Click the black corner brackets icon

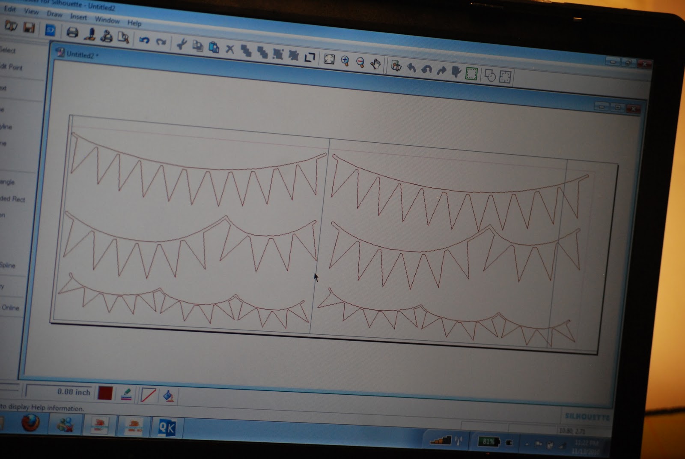click(x=310, y=57)
